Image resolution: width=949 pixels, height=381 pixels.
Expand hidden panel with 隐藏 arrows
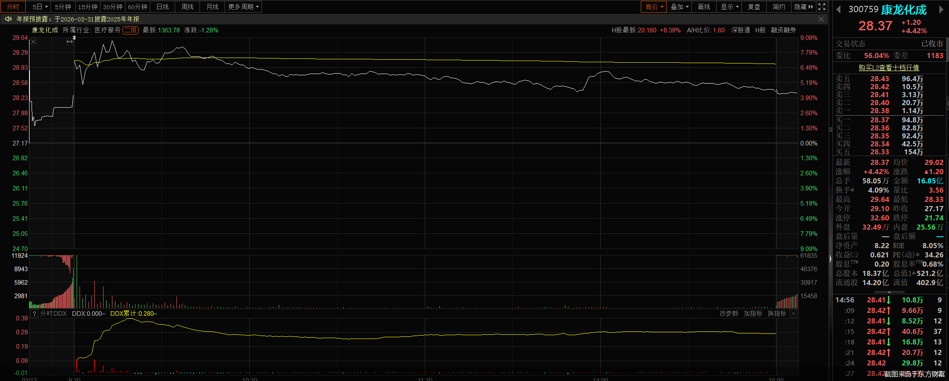tap(803, 7)
